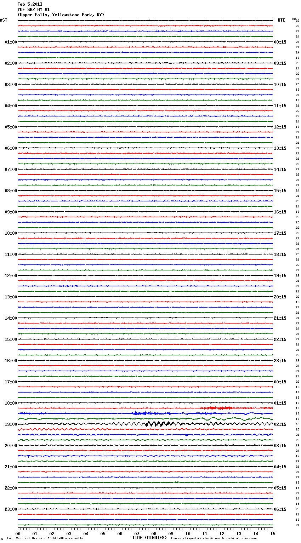Click the 06:15 UTC label

pos(280,509)
